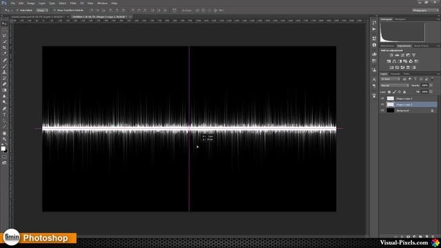Switch to the Navigator tab
The height and width of the screenshot is (248, 441).
[400, 19]
